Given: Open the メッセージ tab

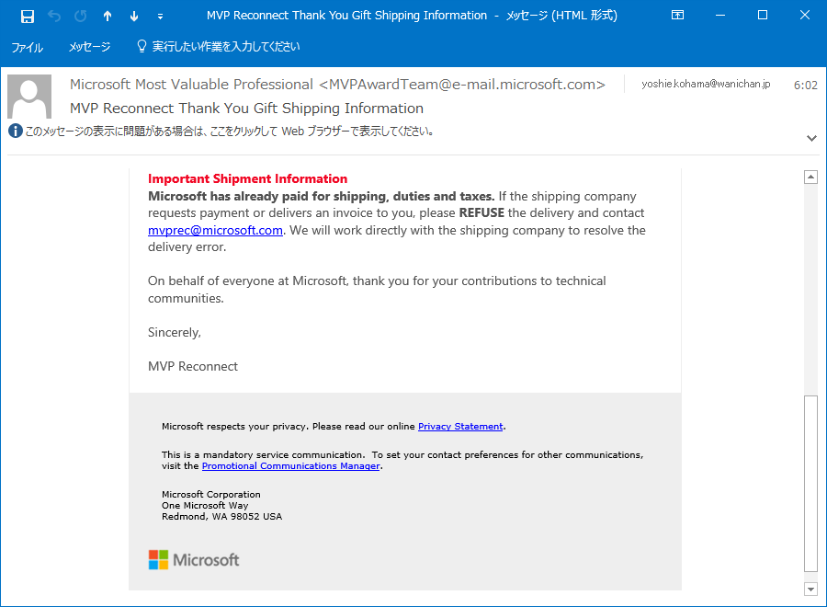Looking at the screenshot, I should 90,47.
